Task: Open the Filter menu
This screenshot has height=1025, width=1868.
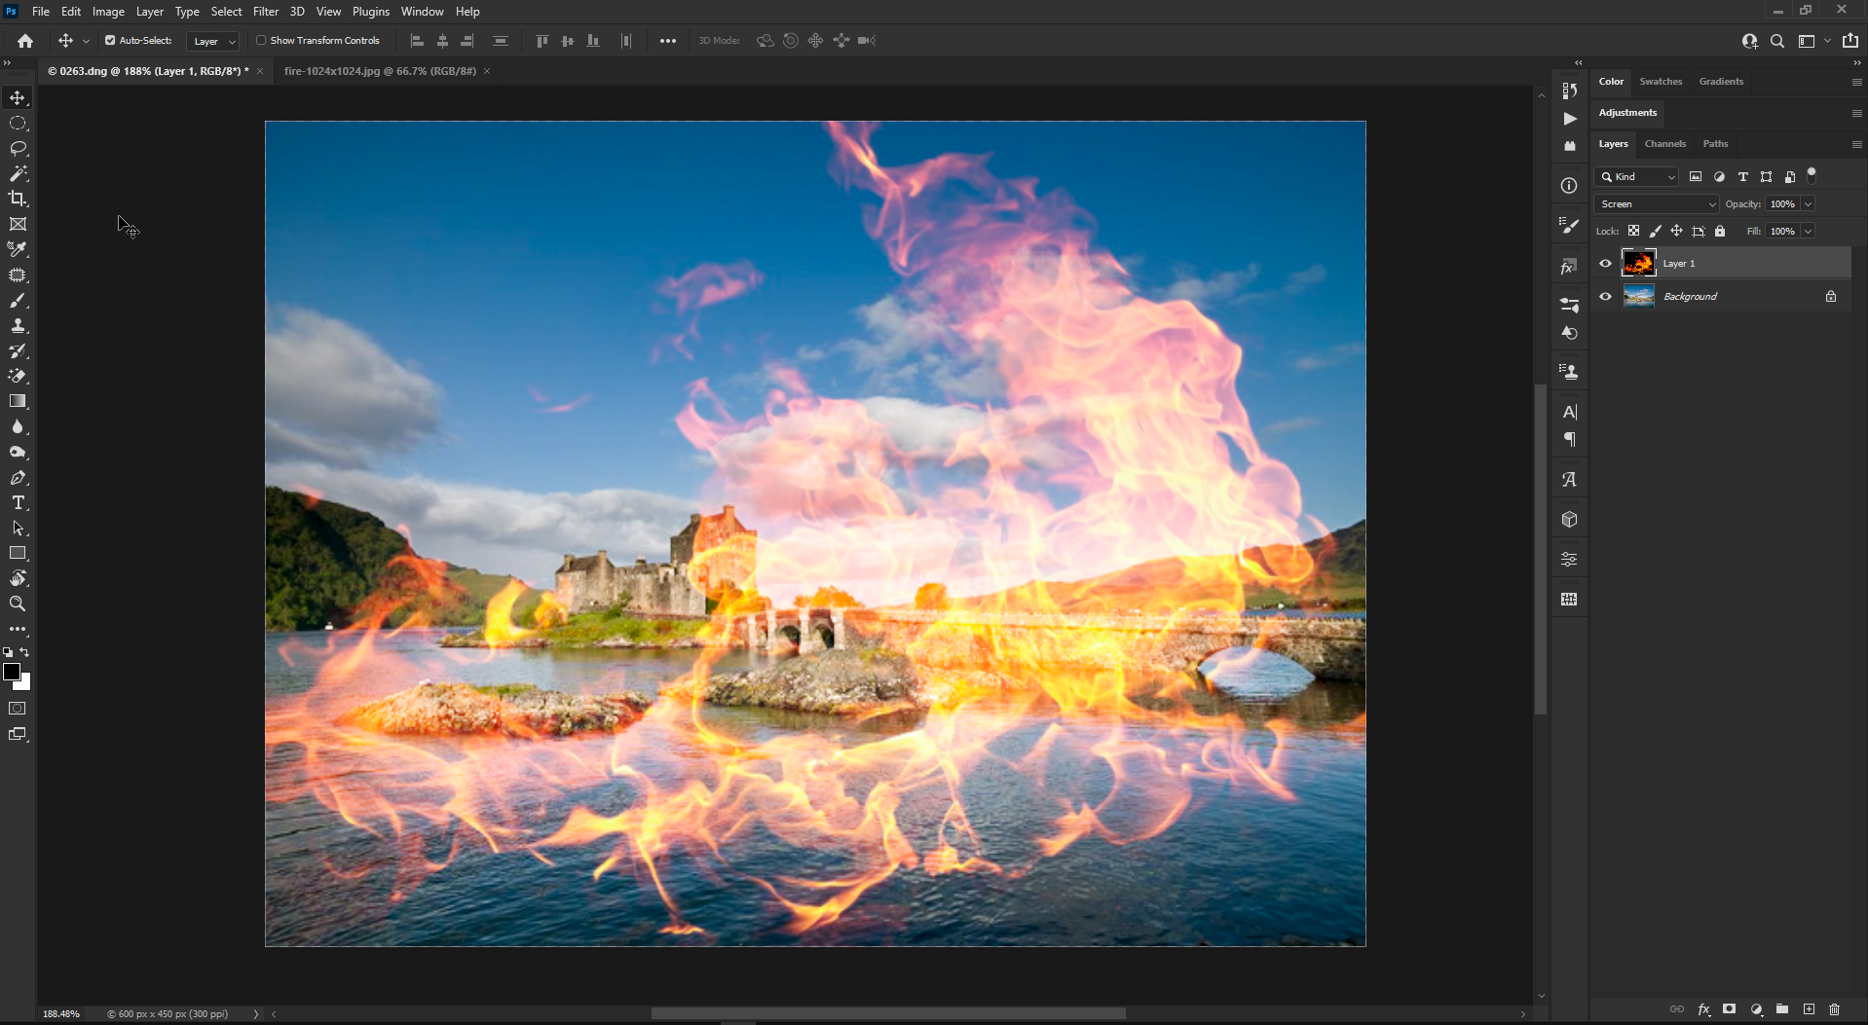Action: click(x=265, y=11)
